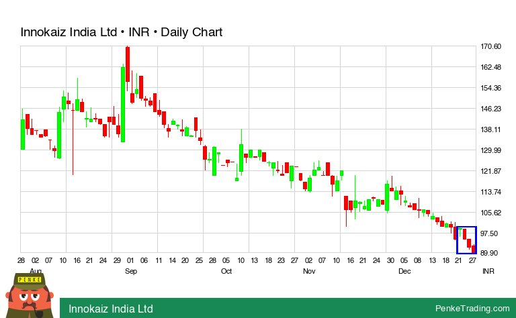
Task: Select the 105.62 price axis label
Action: [x=490, y=213]
